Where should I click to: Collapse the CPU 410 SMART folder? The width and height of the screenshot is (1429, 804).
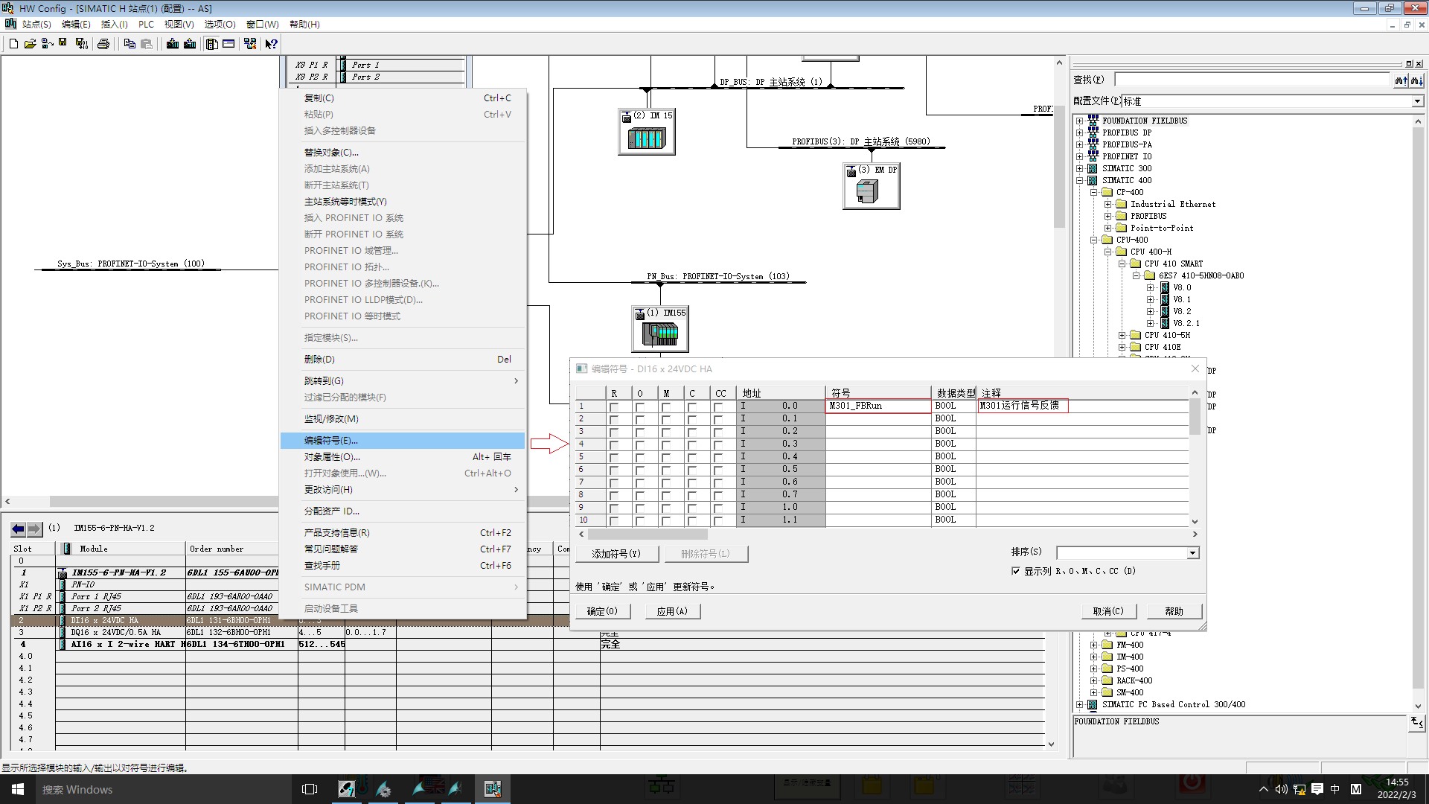click(1122, 264)
